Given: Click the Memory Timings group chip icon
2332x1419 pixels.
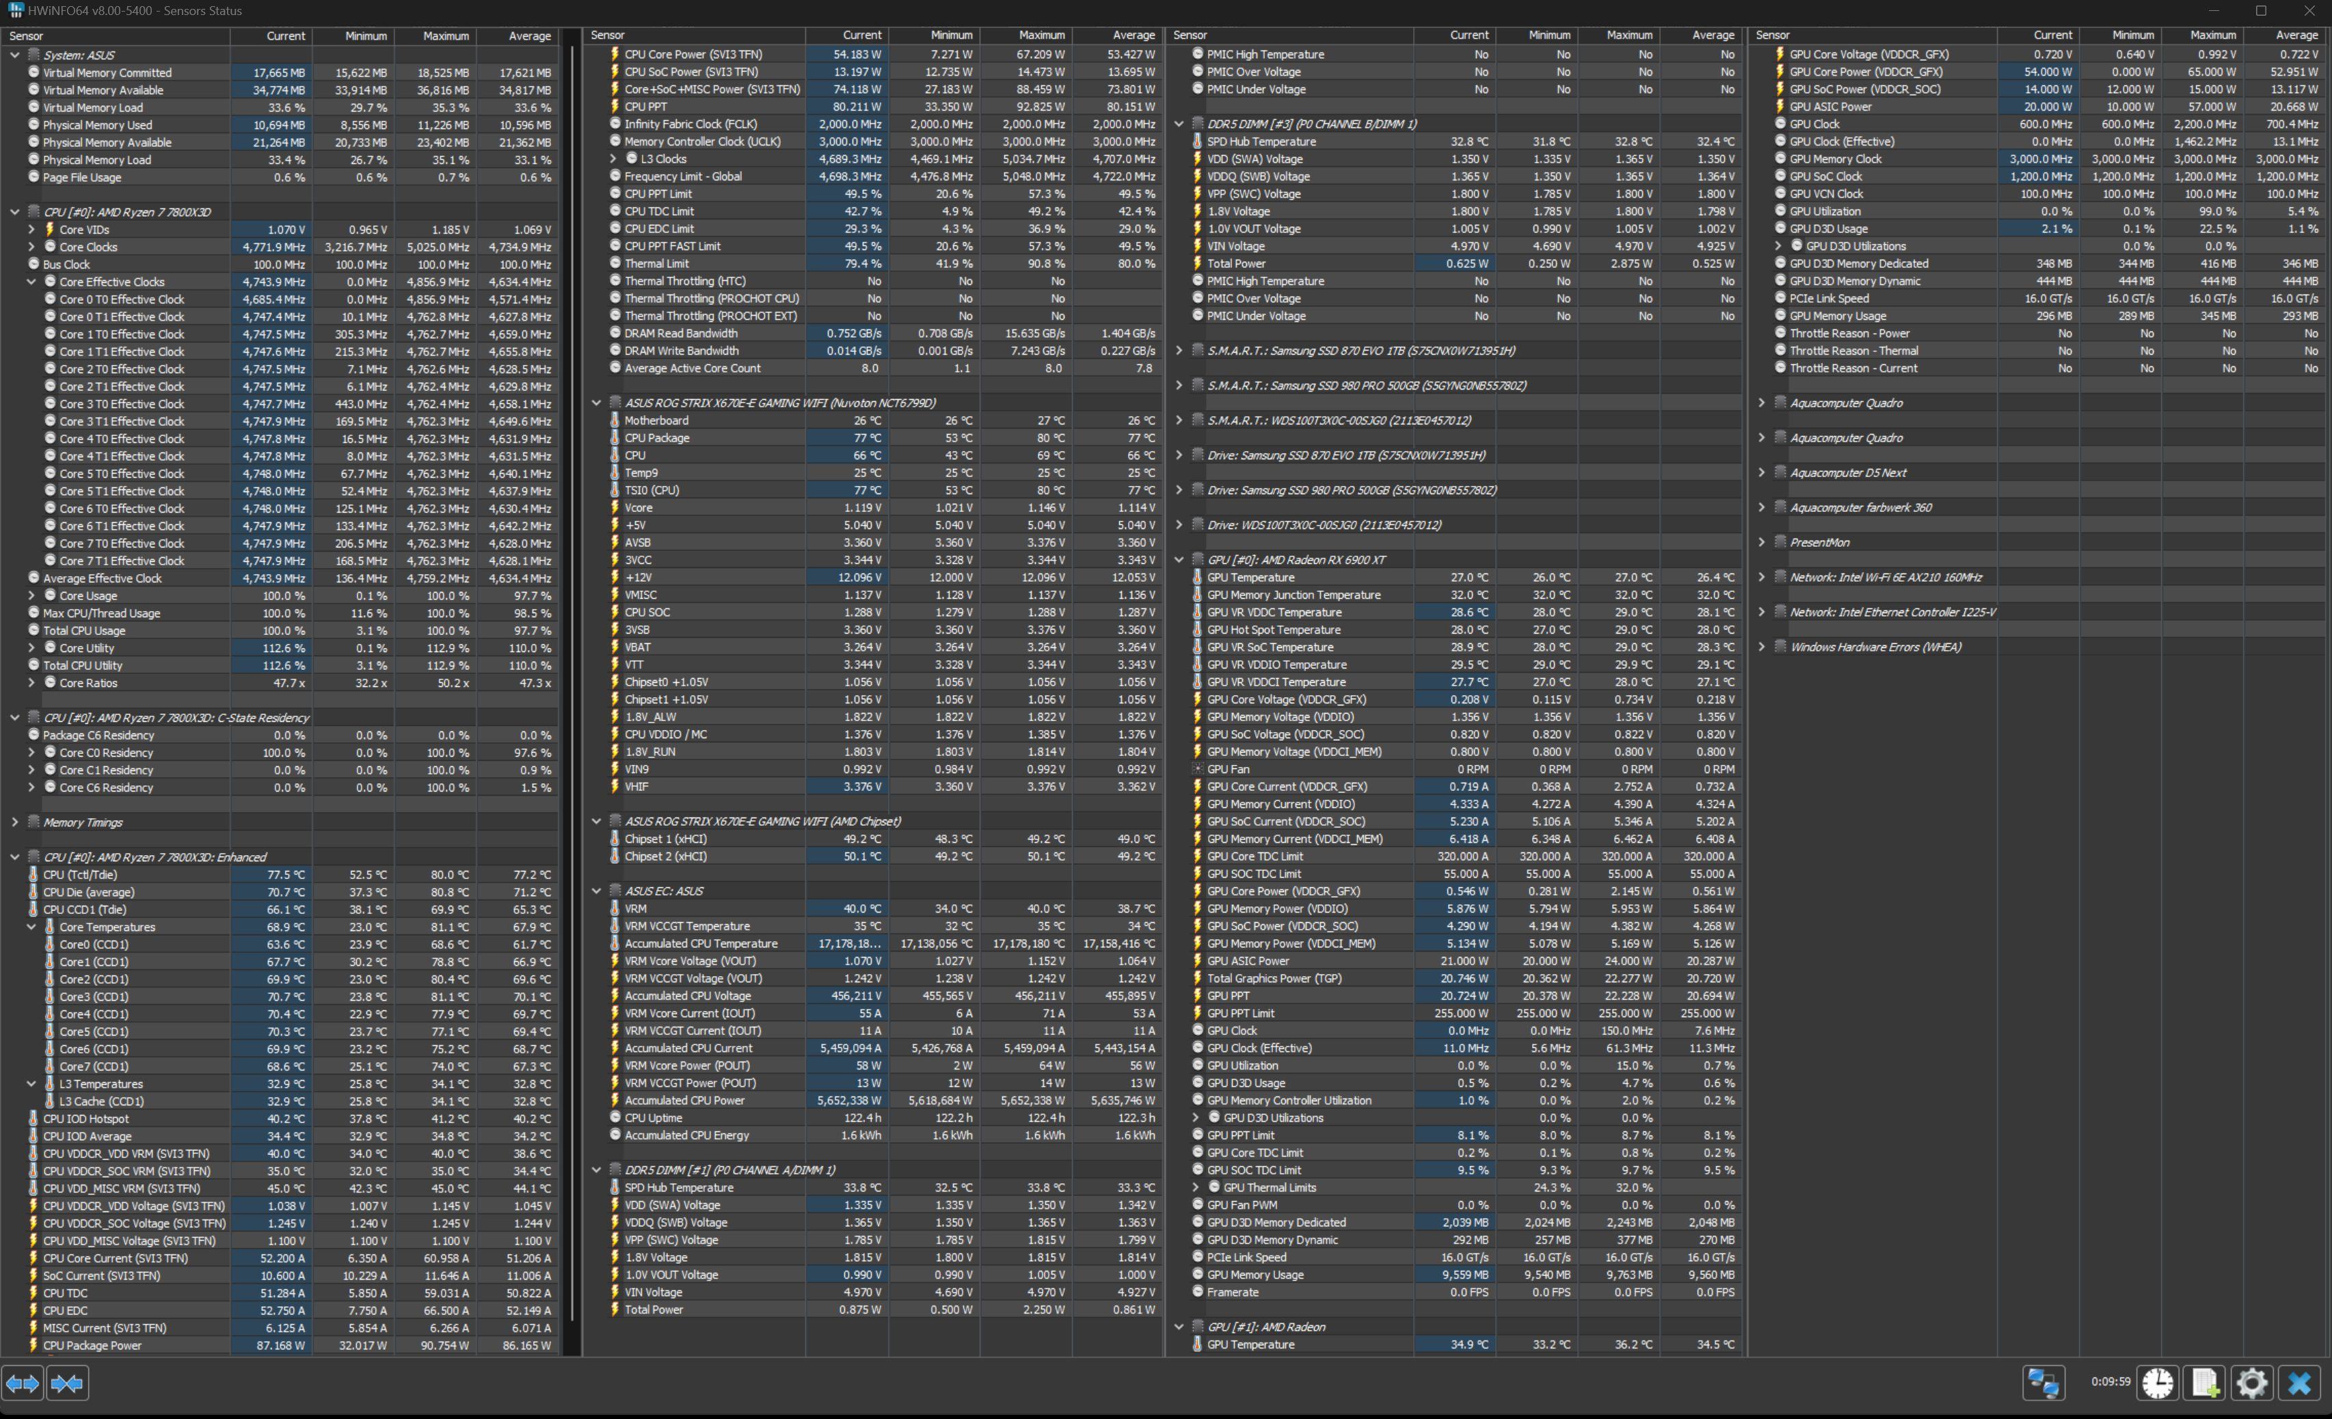Looking at the screenshot, I should pos(34,822).
